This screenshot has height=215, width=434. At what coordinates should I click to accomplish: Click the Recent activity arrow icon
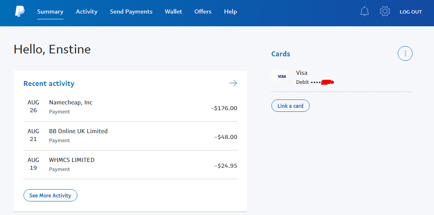[x=233, y=83]
